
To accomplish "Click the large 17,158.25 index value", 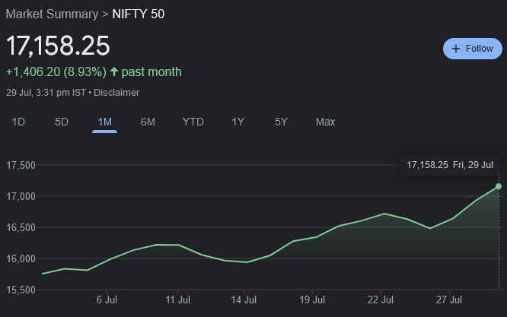I will pos(58,46).
